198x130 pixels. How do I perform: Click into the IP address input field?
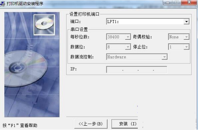tap(137, 69)
